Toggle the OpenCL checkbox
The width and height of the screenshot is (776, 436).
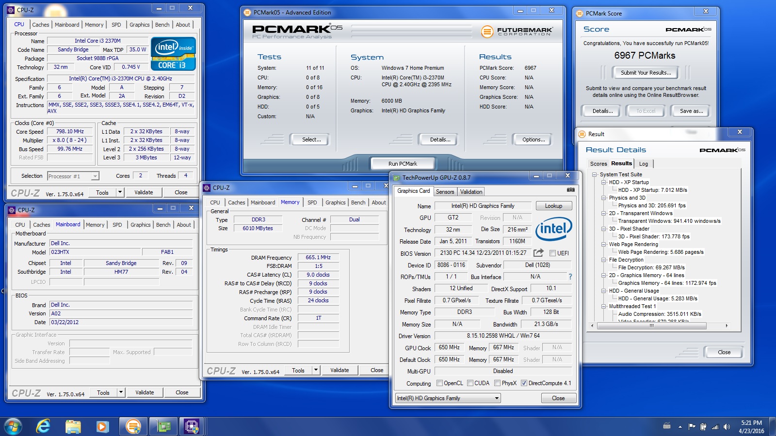click(x=439, y=383)
